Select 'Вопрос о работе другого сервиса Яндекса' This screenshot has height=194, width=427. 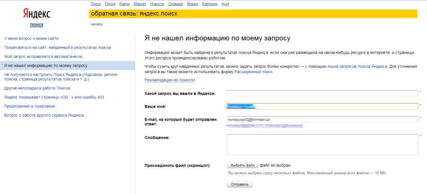point(44,115)
